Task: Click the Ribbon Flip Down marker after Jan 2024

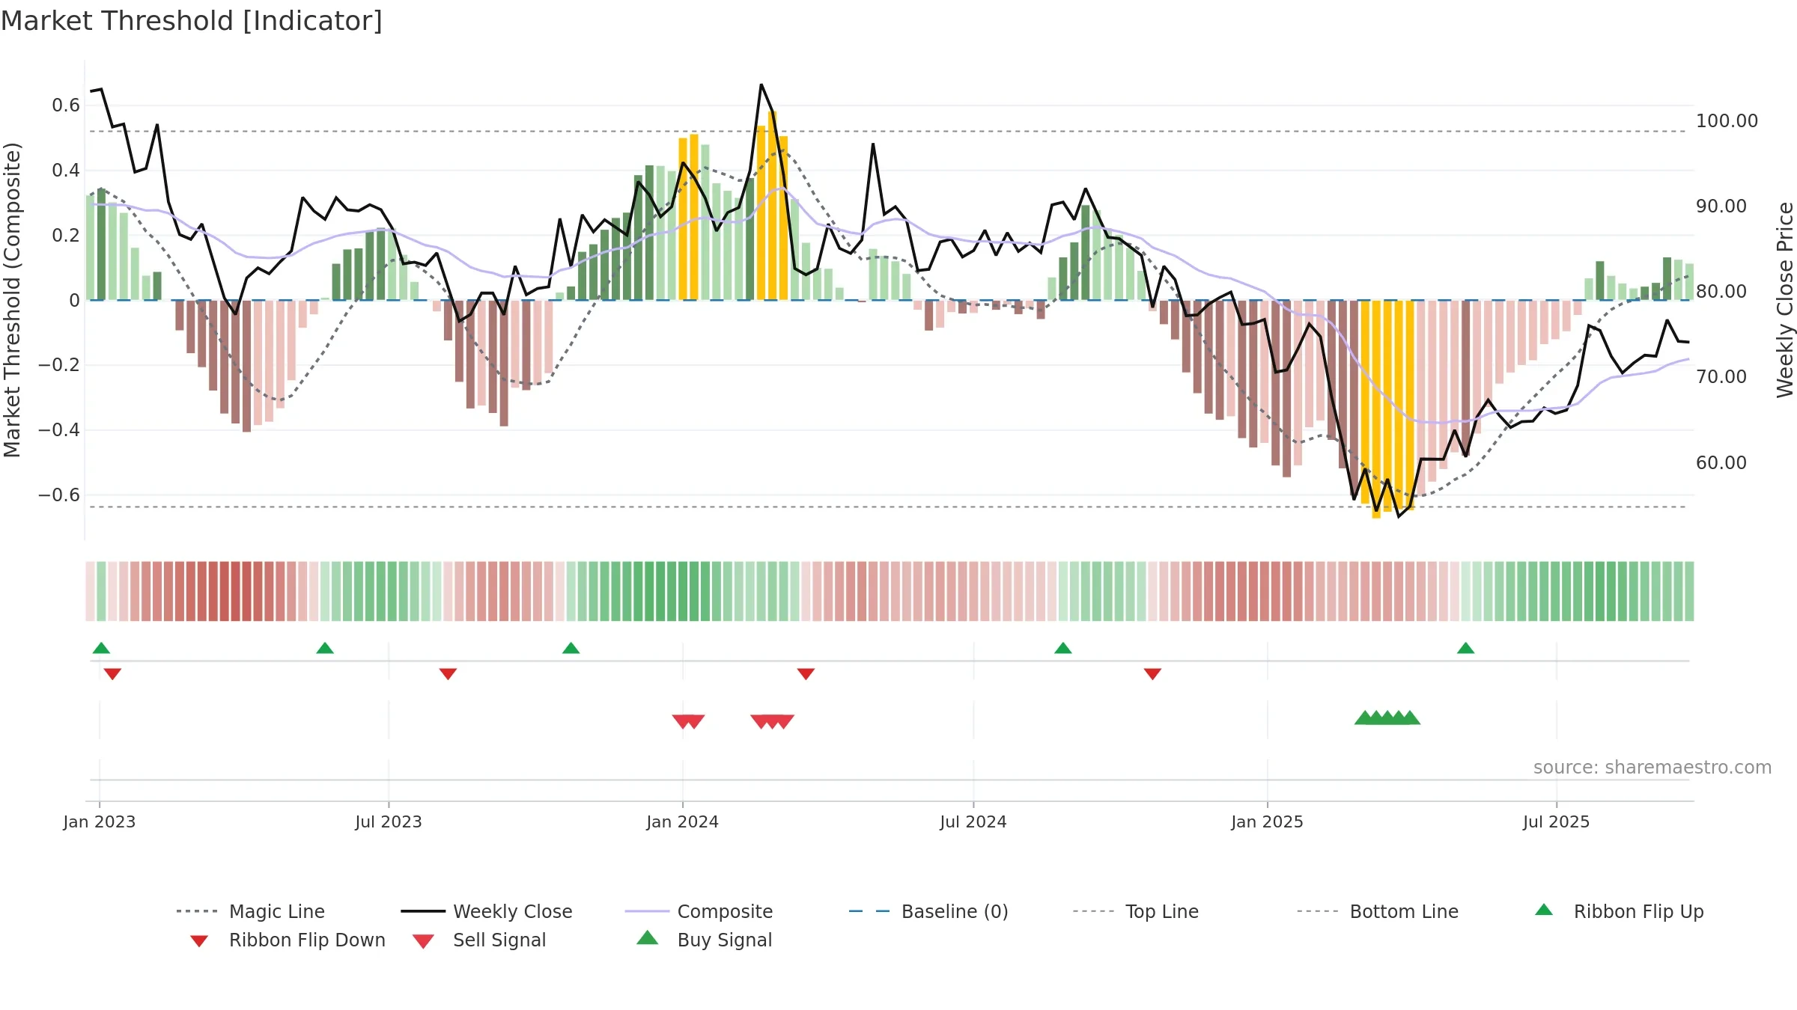Action: 806,674
